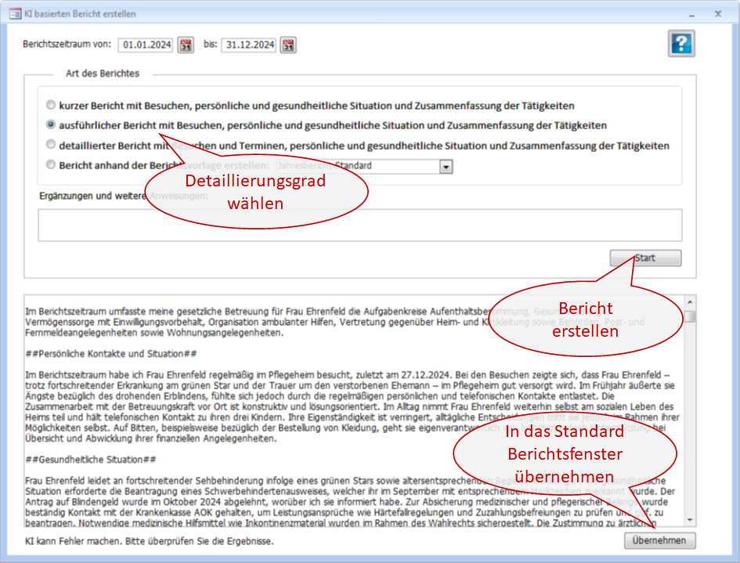Open calendar picker for report end date
The height and width of the screenshot is (563, 740).
tap(289, 45)
